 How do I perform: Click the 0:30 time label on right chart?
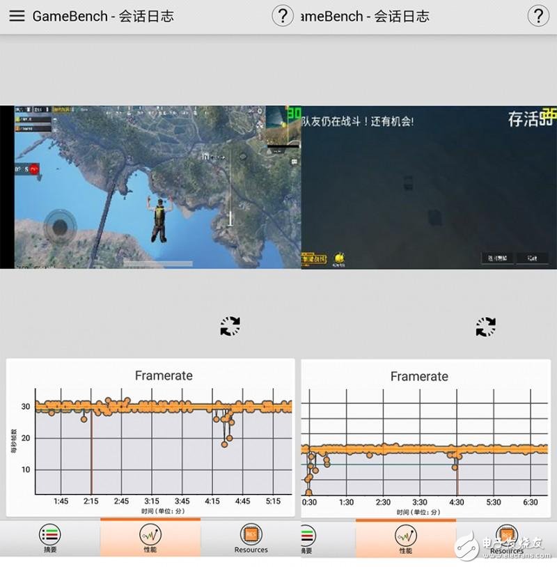click(x=309, y=502)
